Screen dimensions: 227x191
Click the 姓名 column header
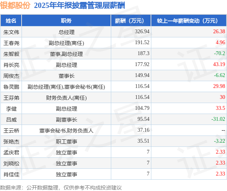11,21
